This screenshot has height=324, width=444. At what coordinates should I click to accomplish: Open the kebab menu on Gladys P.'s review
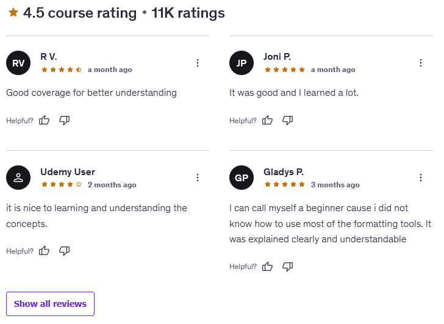tap(421, 178)
